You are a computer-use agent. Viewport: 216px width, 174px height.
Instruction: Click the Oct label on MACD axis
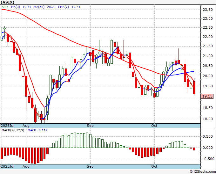coord(154,166)
